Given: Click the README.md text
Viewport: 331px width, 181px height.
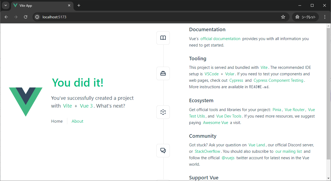Looking at the screenshot, I should point(259,87).
